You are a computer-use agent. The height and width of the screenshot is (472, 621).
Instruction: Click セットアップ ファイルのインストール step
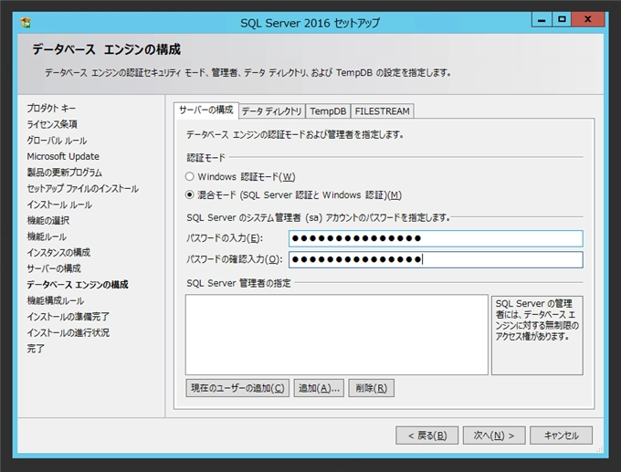[82, 188]
